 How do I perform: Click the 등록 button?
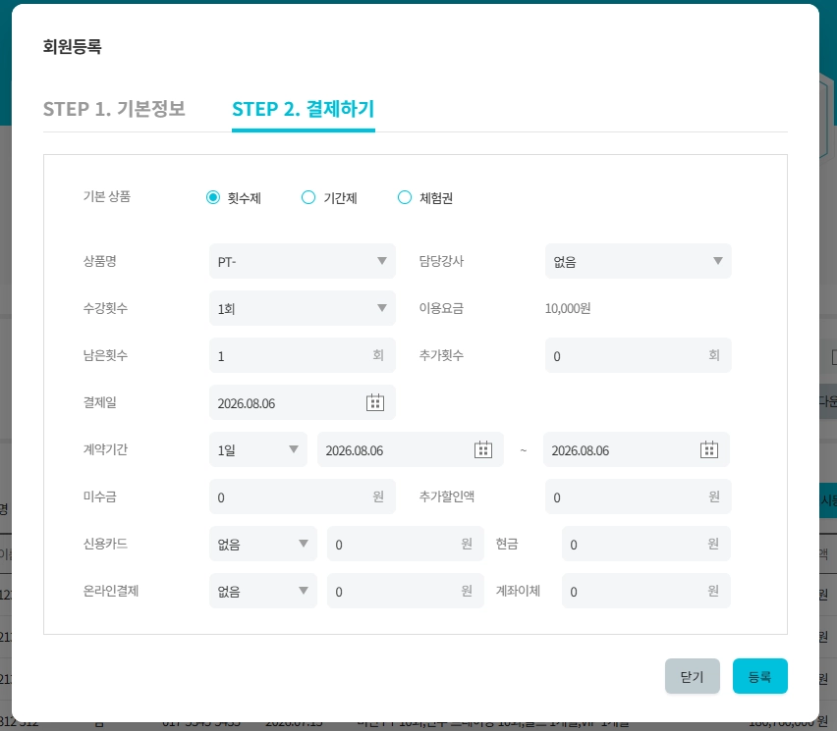pos(759,676)
